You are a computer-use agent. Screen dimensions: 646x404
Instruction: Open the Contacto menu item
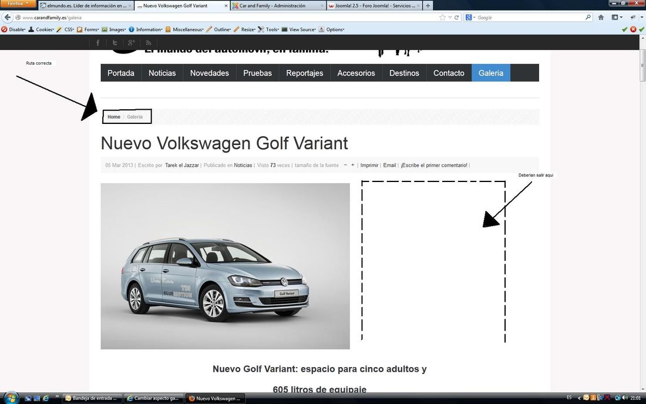[449, 73]
